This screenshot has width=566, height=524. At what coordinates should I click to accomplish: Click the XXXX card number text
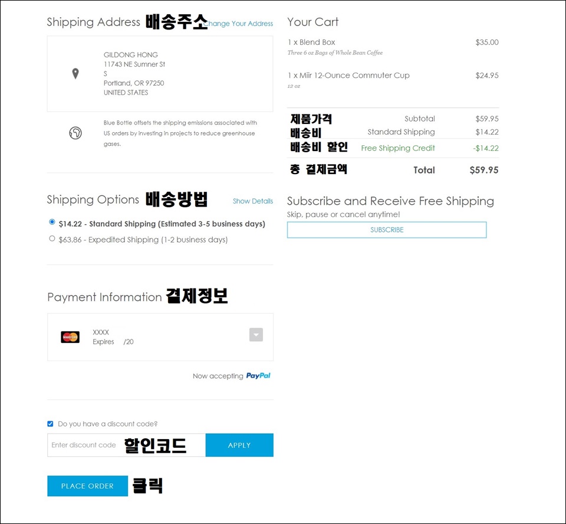101,332
